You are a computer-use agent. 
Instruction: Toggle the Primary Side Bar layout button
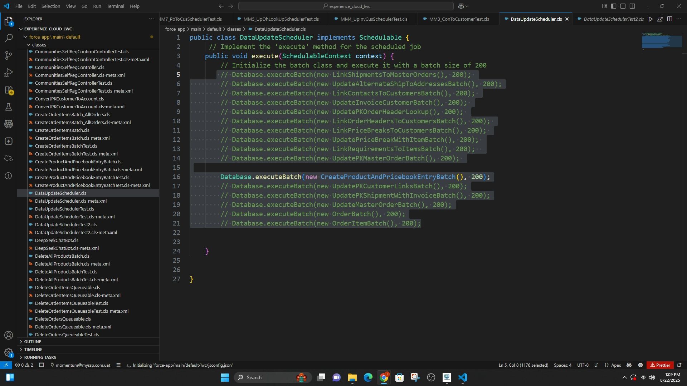click(x=614, y=6)
